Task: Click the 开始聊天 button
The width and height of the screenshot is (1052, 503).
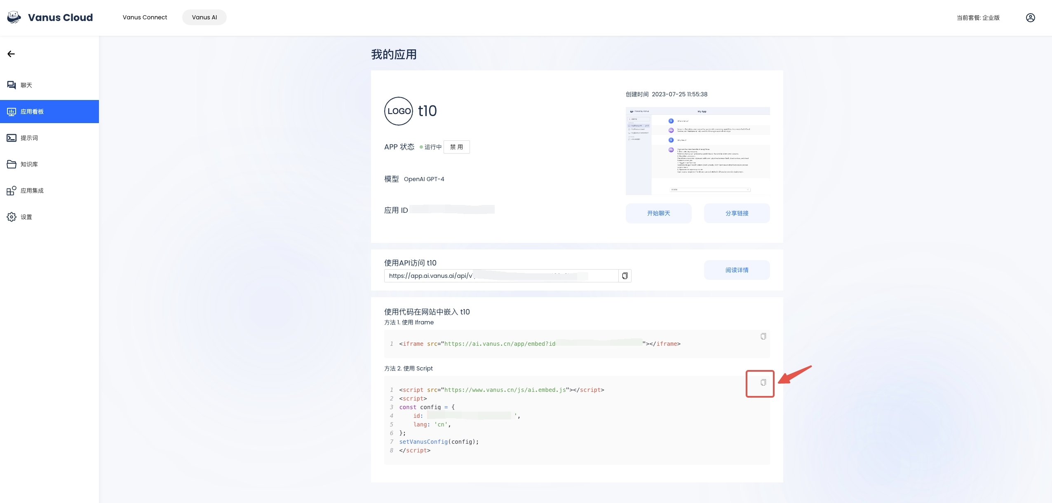Action: tap(658, 213)
